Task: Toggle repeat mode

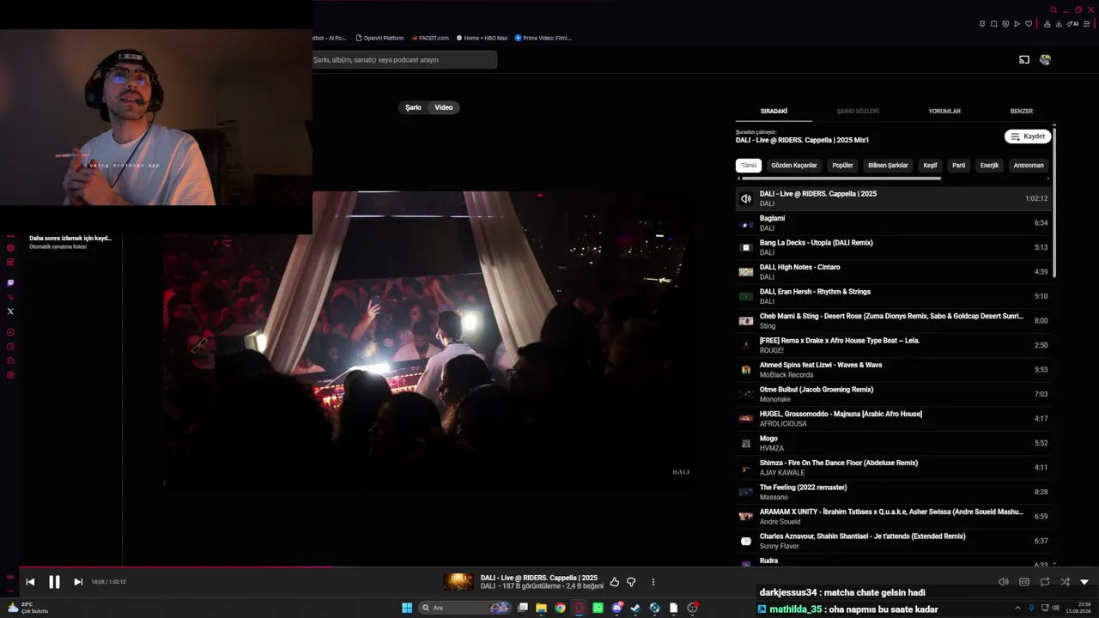Action: pos(1045,582)
